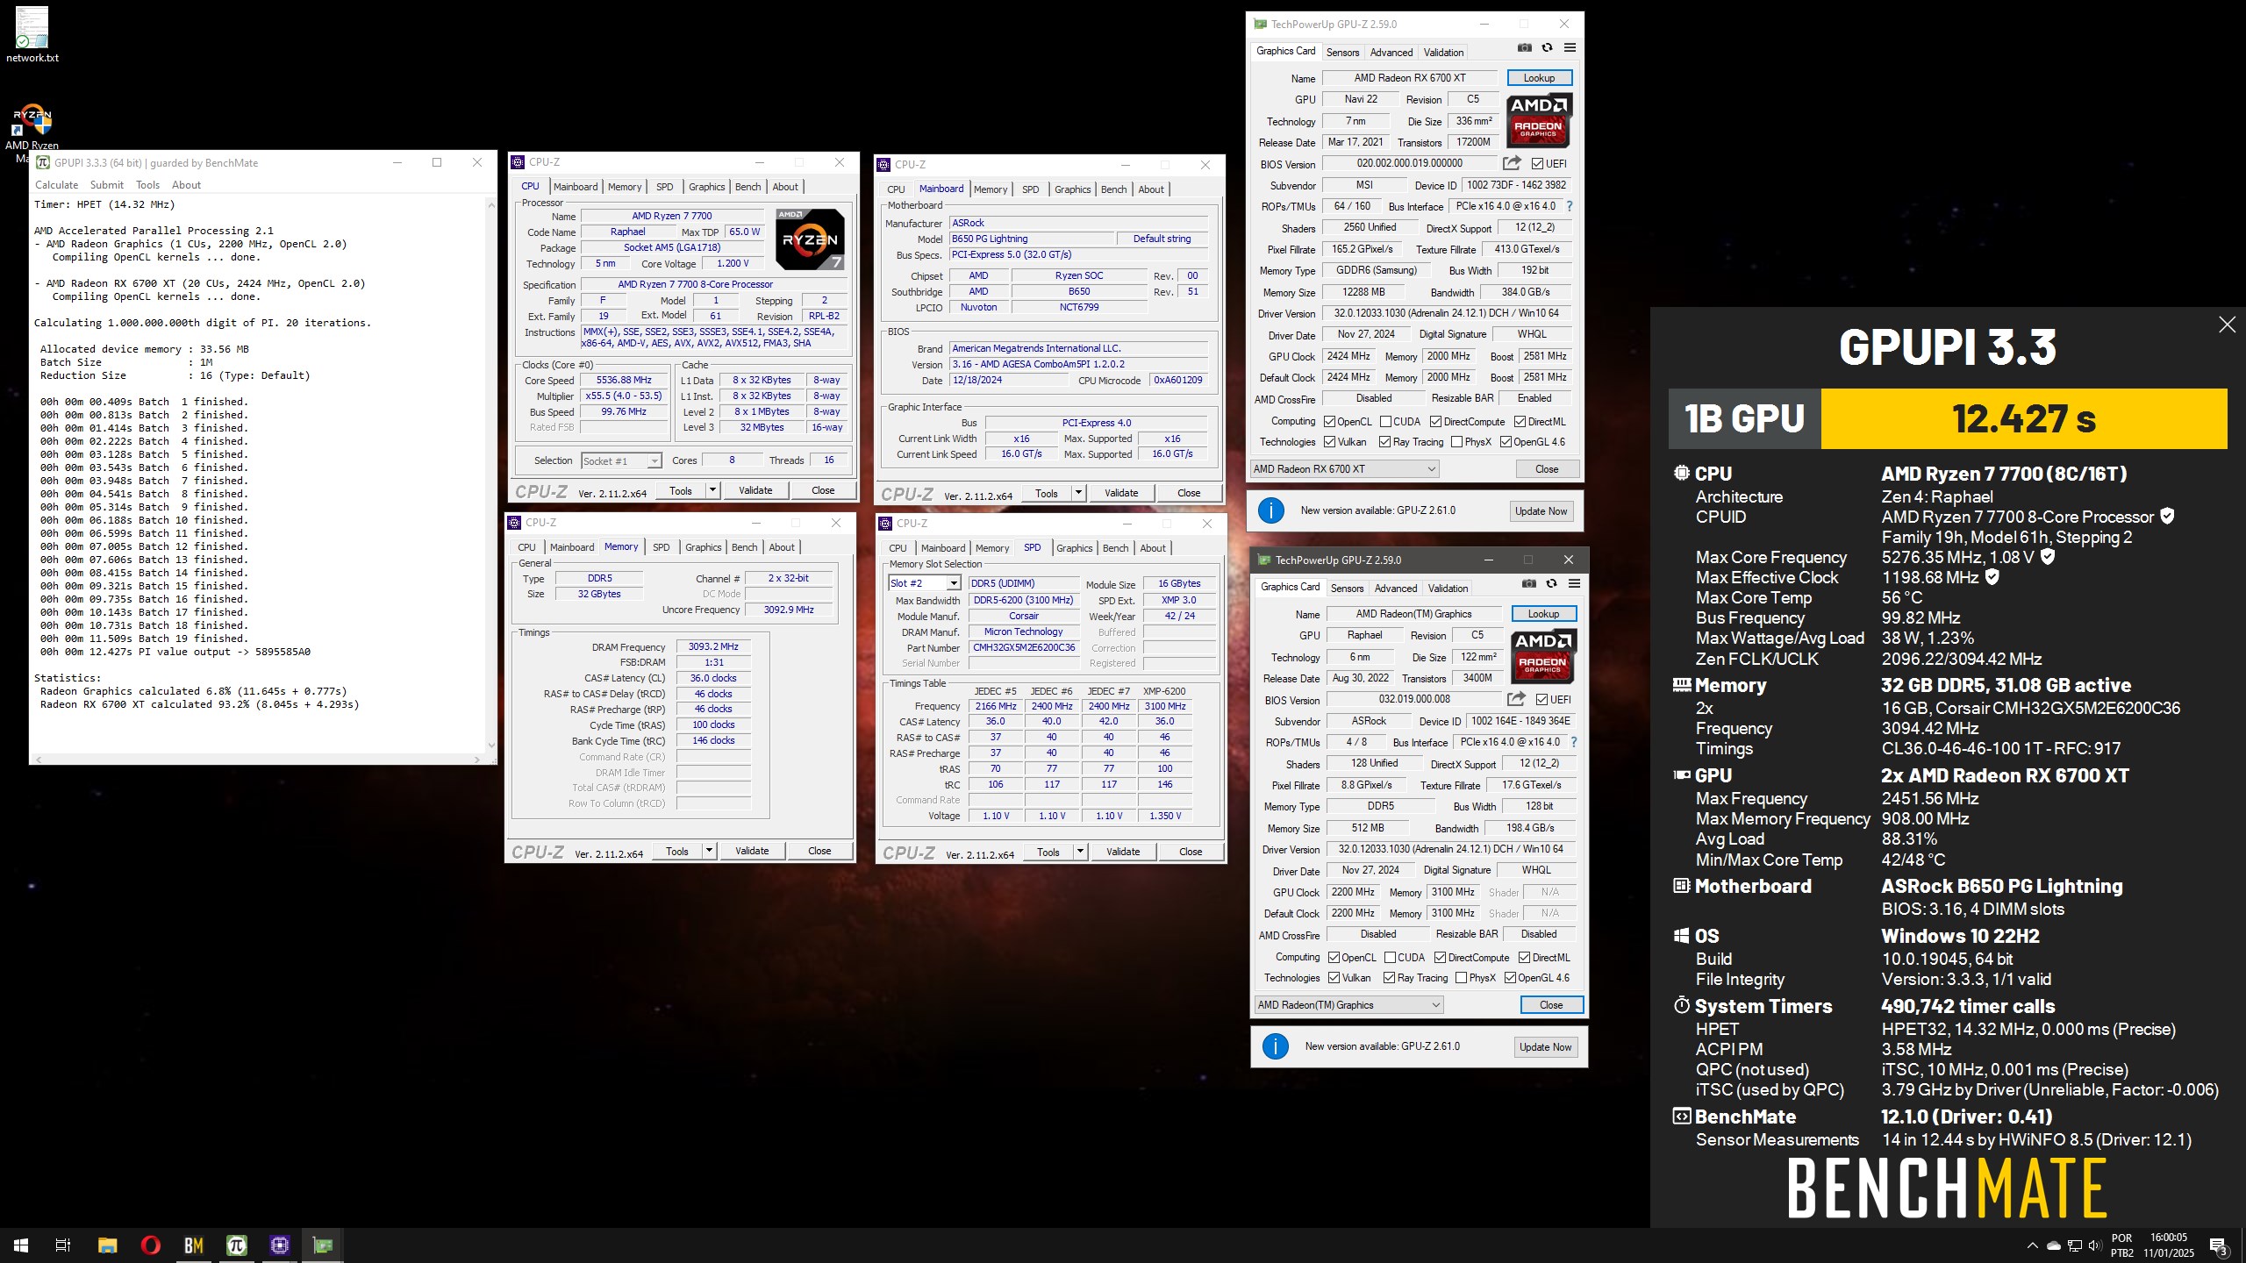Show hidden system tray icons chevron
The image size is (2246, 1263).
2032,1245
